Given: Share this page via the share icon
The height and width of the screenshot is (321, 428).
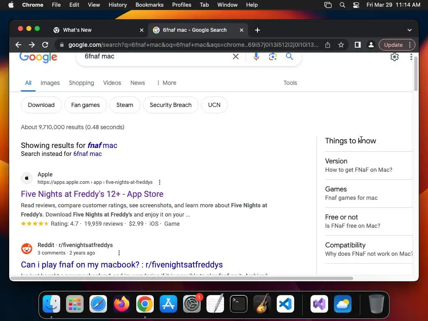Looking at the screenshot, I should pos(328,45).
